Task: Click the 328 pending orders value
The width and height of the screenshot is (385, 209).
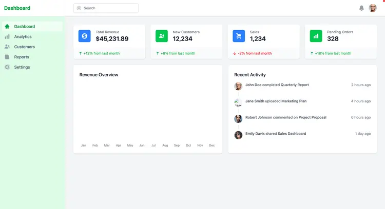Action: tap(333, 39)
